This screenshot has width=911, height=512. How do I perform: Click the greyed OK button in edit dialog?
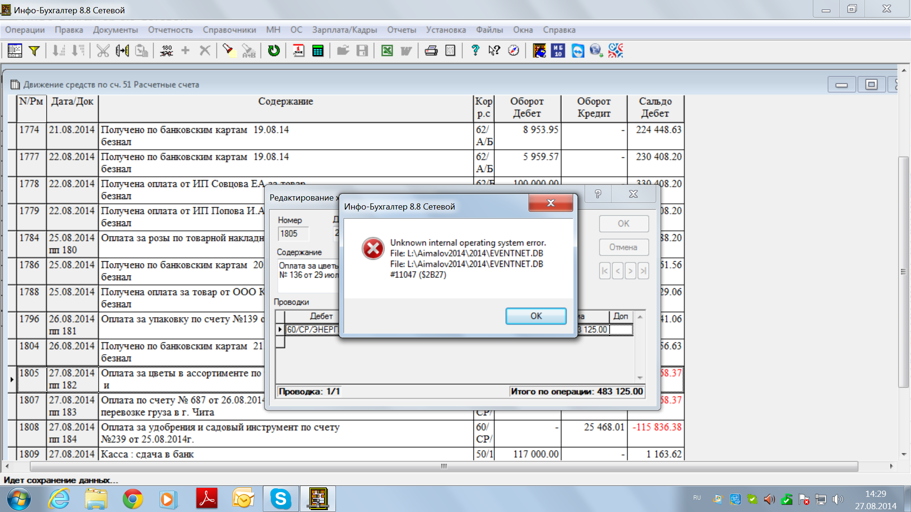pyautogui.click(x=623, y=224)
